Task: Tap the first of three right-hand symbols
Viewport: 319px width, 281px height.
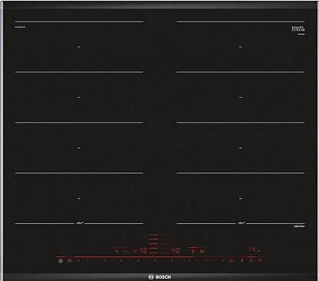Action: (x=242, y=261)
